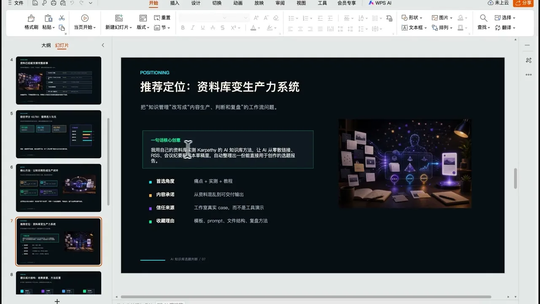Open the Translate (翻译) menu button
The width and height of the screenshot is (540, 304).
505,27
